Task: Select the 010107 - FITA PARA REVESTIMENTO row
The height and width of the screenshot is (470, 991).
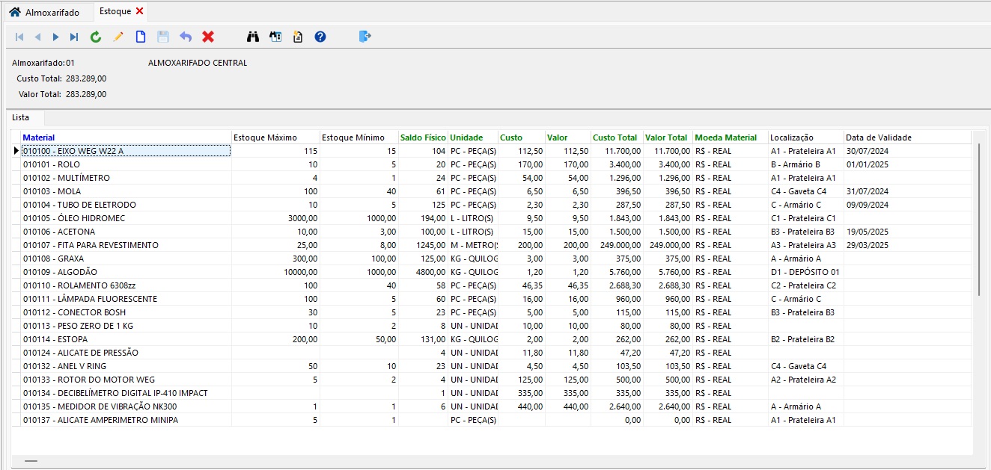Action: [90, 245]
